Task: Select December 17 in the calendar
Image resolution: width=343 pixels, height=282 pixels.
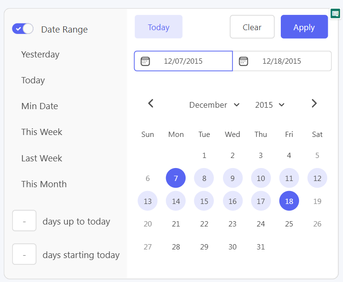Action: (x=261, y=201)
